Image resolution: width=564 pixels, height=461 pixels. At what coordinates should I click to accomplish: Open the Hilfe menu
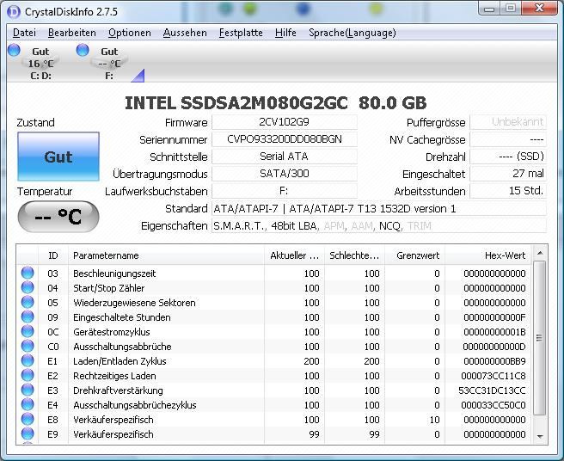tap(285, 33)
